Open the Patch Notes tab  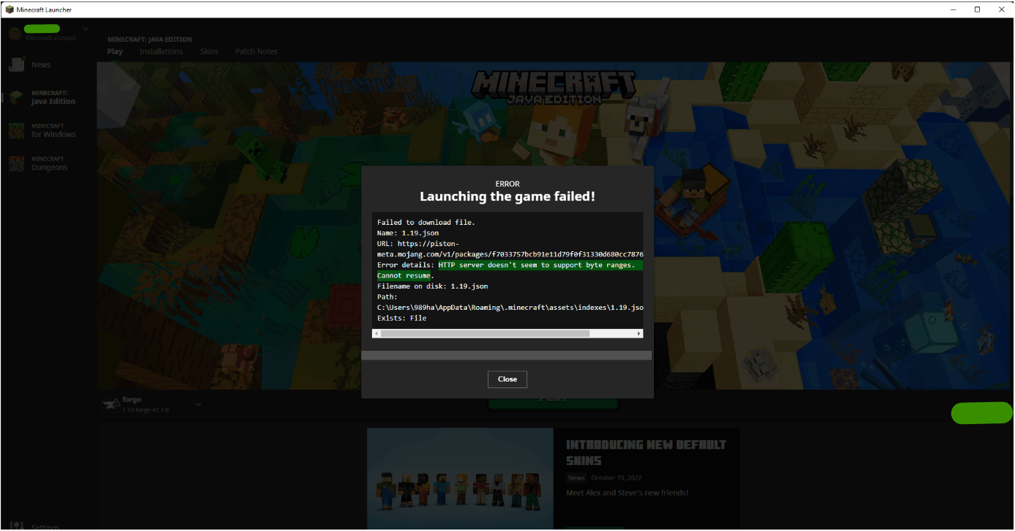pos(256,51)
